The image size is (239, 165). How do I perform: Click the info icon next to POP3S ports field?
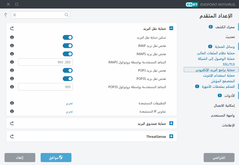11,87
